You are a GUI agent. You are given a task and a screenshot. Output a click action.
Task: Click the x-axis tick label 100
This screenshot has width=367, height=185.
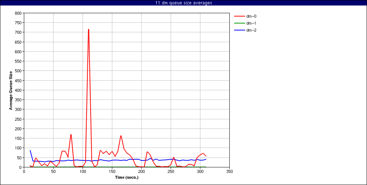point(83,171)
